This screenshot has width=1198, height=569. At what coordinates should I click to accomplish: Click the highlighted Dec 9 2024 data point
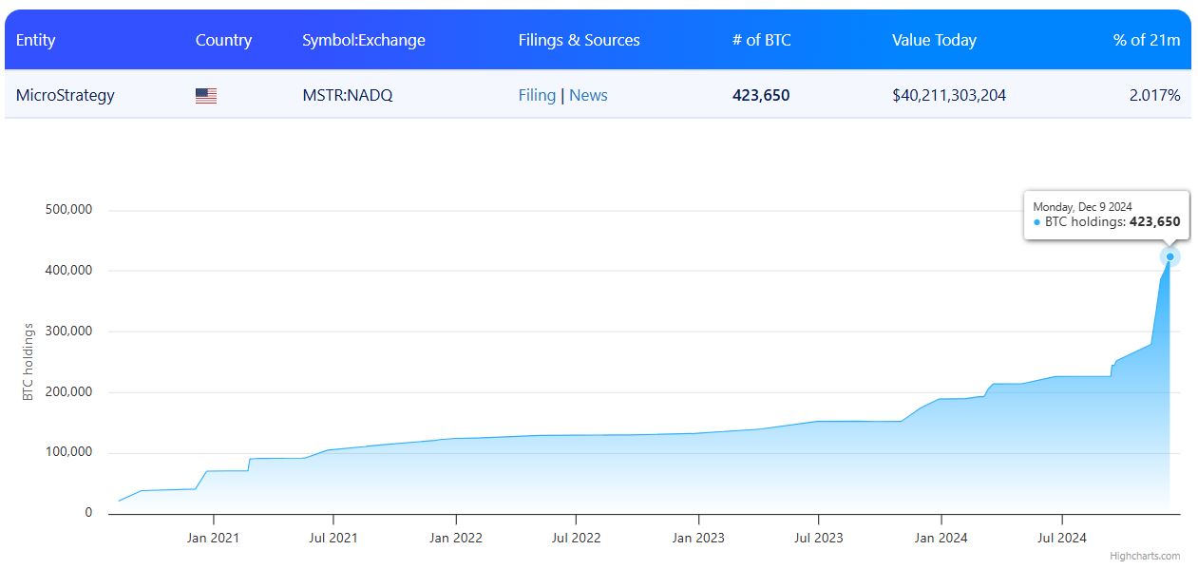[1169, 256]
